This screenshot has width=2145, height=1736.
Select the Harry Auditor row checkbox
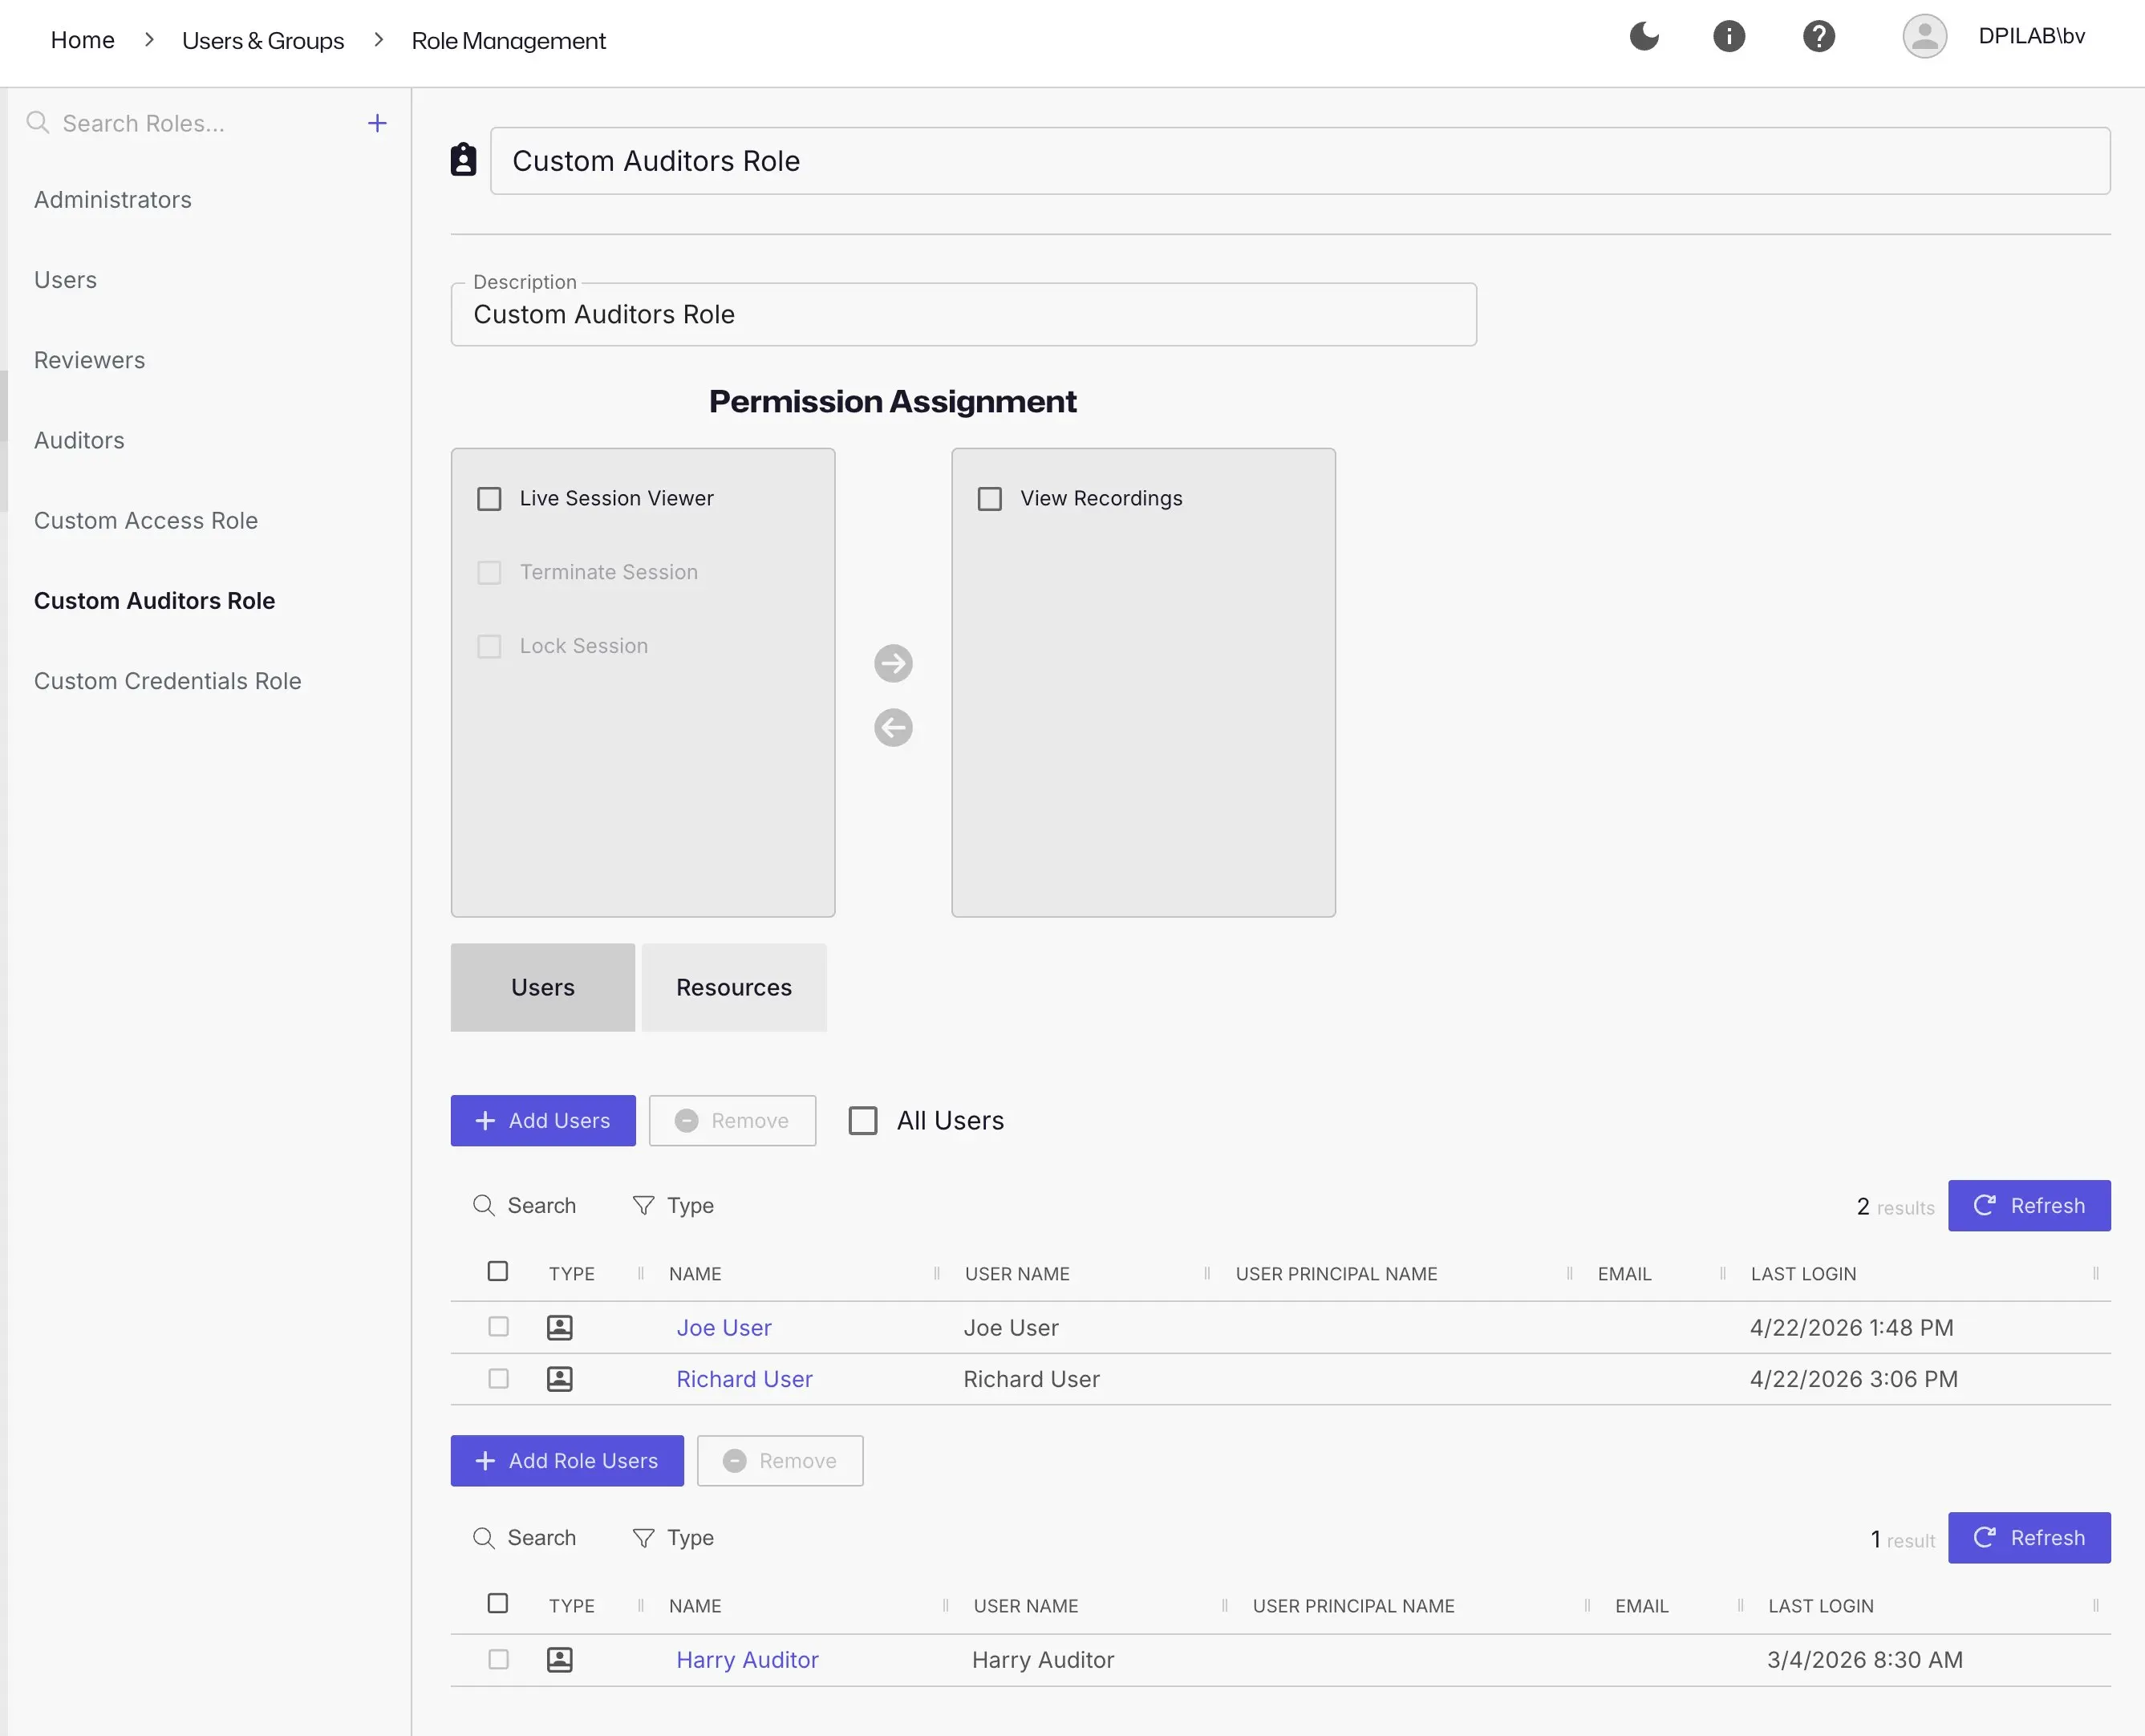pyautogui.click(x=498, y=1659)
